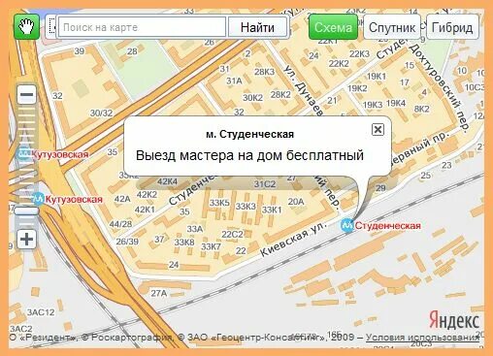The width and height of the screenshot is (493, 356).
Task: Click building number 28К3 label
Action: click(264, 72)
